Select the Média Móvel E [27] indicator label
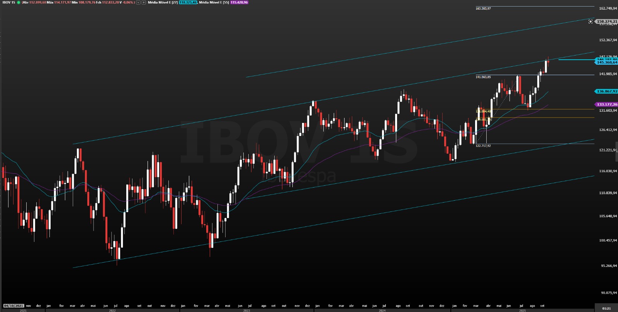This screenshot has width=618, height=312. tap(163, 2)
